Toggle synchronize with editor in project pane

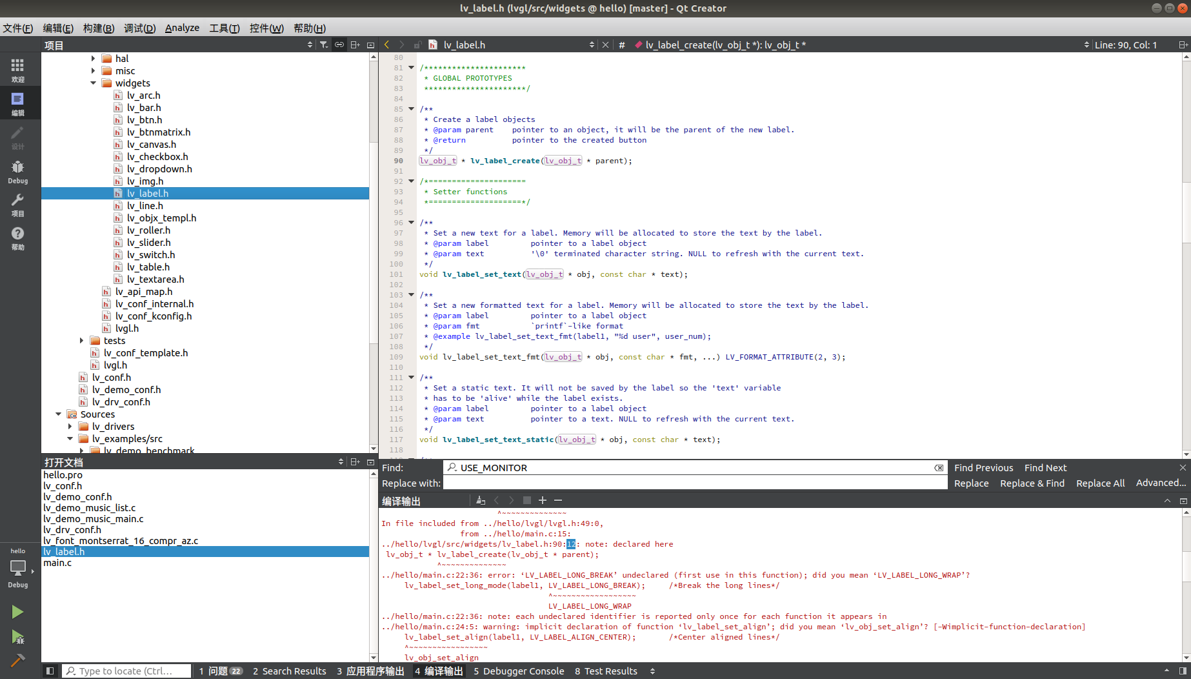[339, 45]
